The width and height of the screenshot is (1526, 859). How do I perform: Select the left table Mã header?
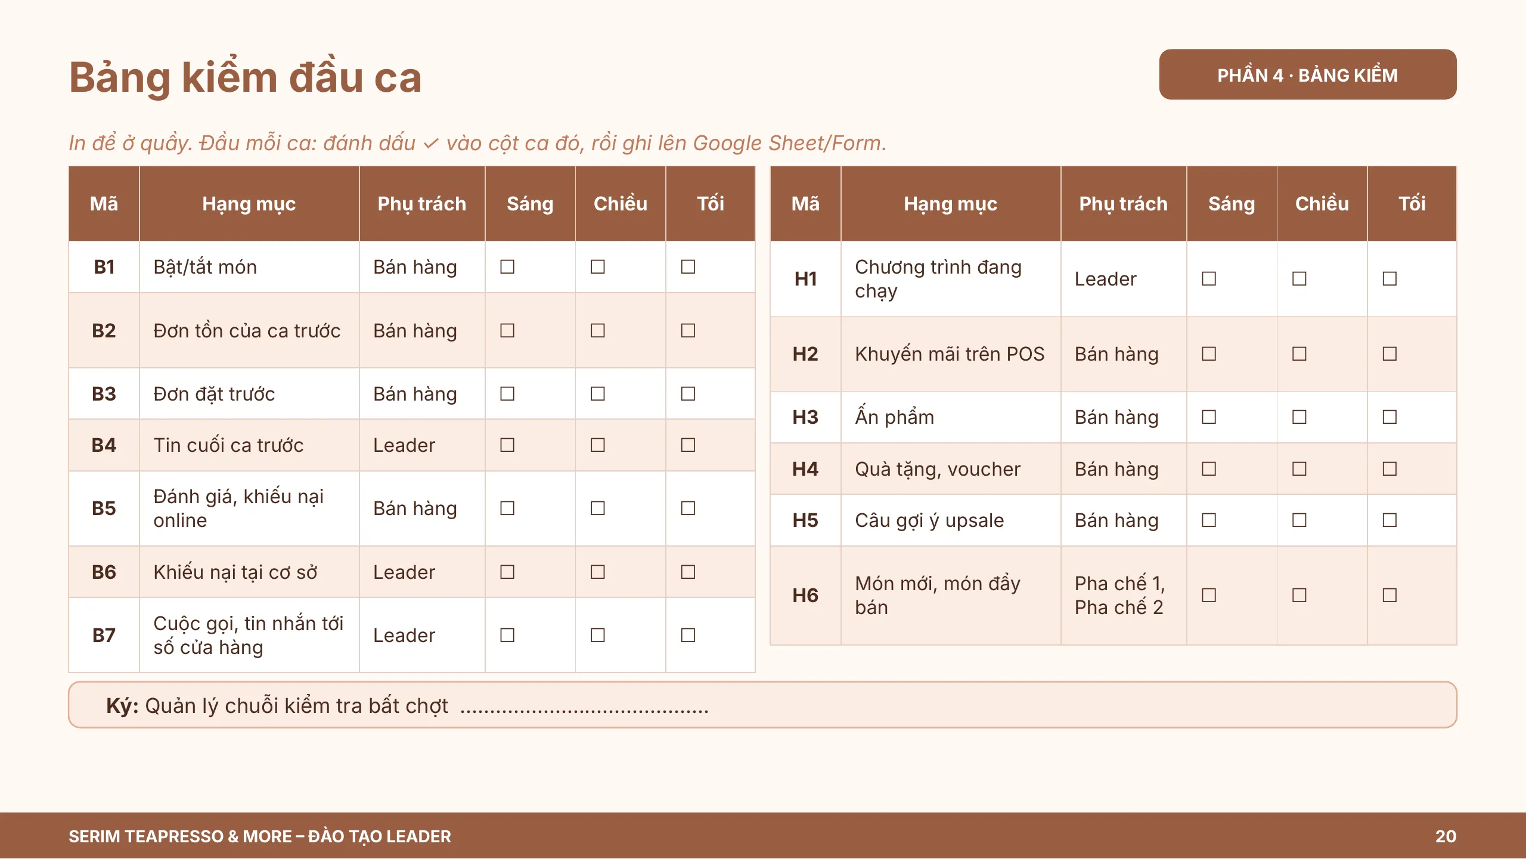coord(104,204)
